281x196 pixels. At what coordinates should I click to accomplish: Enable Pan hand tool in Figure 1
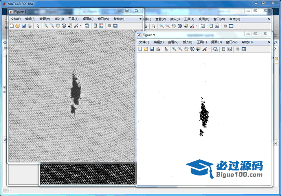pos(58,26)
